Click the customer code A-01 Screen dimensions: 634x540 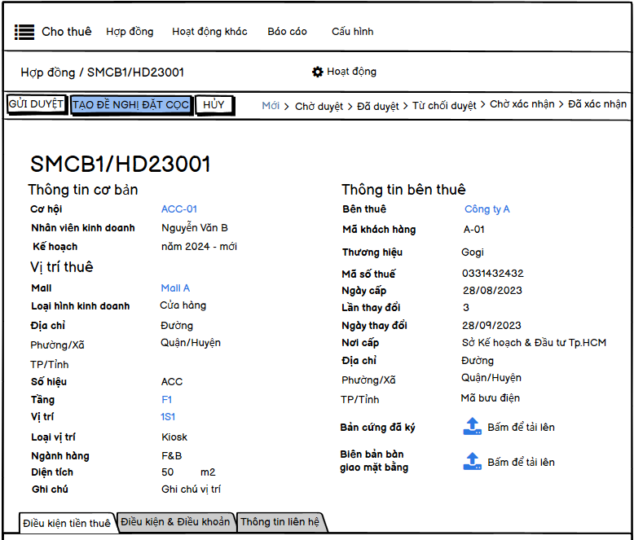pyautogui.click(x=474, y=230)
